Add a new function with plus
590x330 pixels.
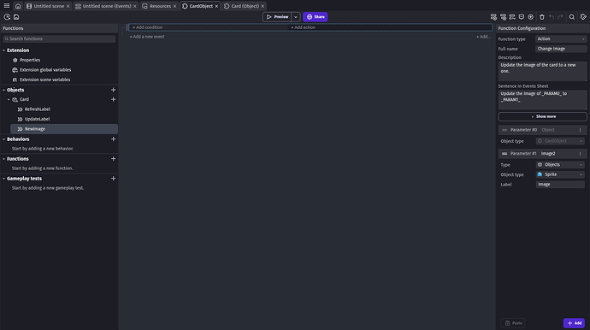tap(113, 159)
